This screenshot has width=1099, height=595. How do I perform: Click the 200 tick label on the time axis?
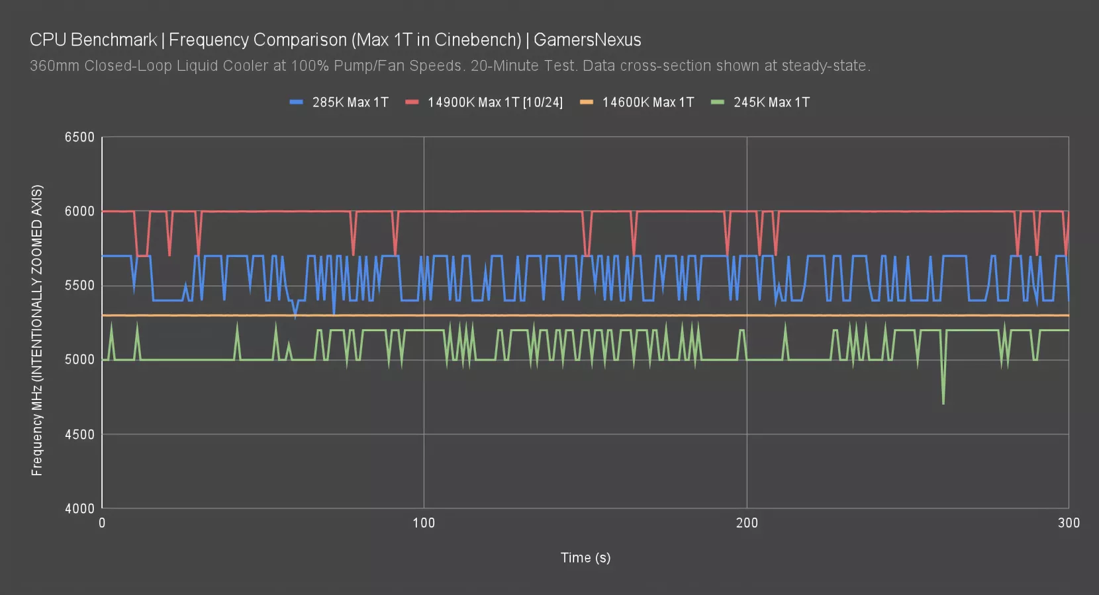pos(747,523)
